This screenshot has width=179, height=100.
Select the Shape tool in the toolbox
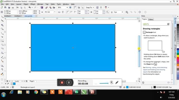pos(2,21)
